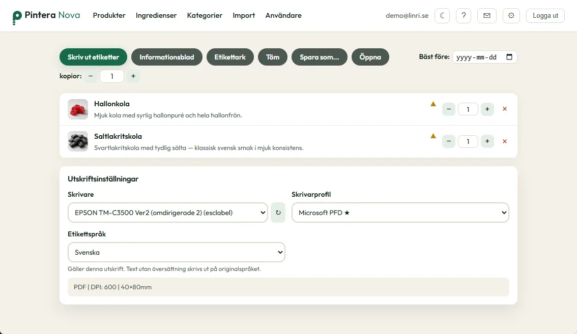
Task: Click the Öppna button
Action: (x=370, y=57)
